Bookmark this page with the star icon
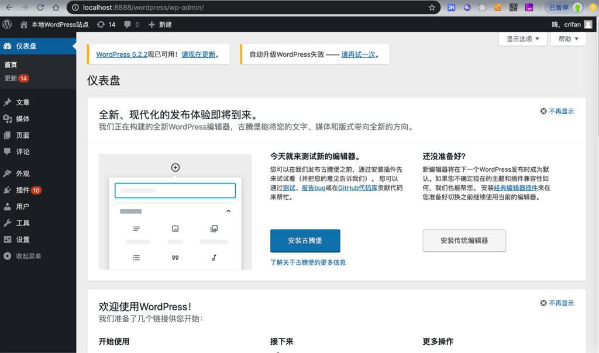This screenshot has height=353, width=599. (x=432, y=8)
